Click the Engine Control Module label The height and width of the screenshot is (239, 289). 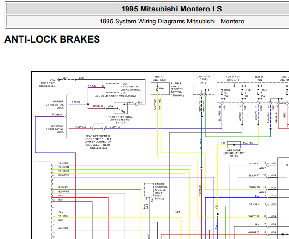click(161, 191)
